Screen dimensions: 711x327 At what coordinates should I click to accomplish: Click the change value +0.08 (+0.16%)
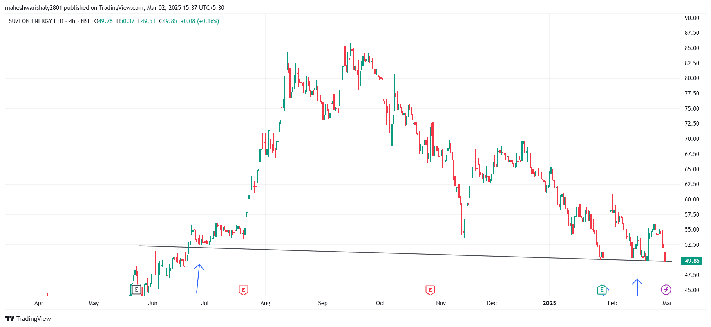200,21
